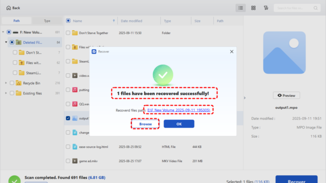The width and height of the screenshot is (326, 183).
Task: Open the recovered files path link
Action: [179, 110]
